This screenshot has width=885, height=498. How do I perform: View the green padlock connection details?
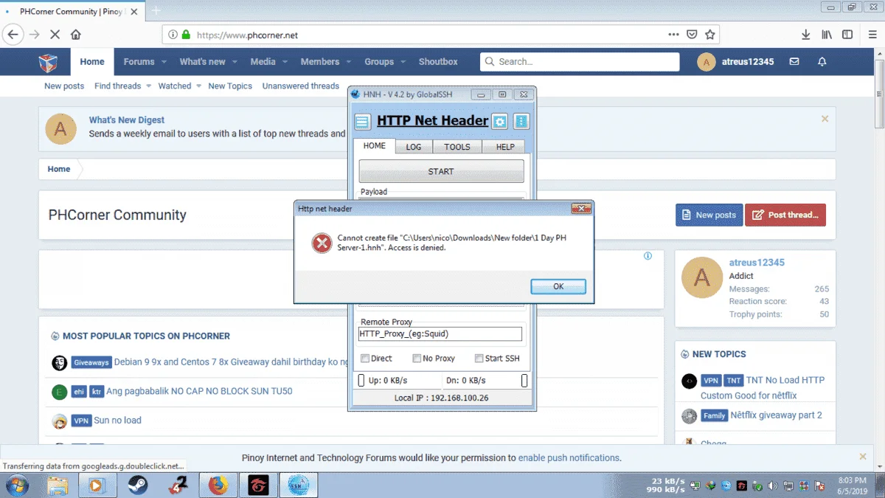pyautogui.click(x=186, y=35)
